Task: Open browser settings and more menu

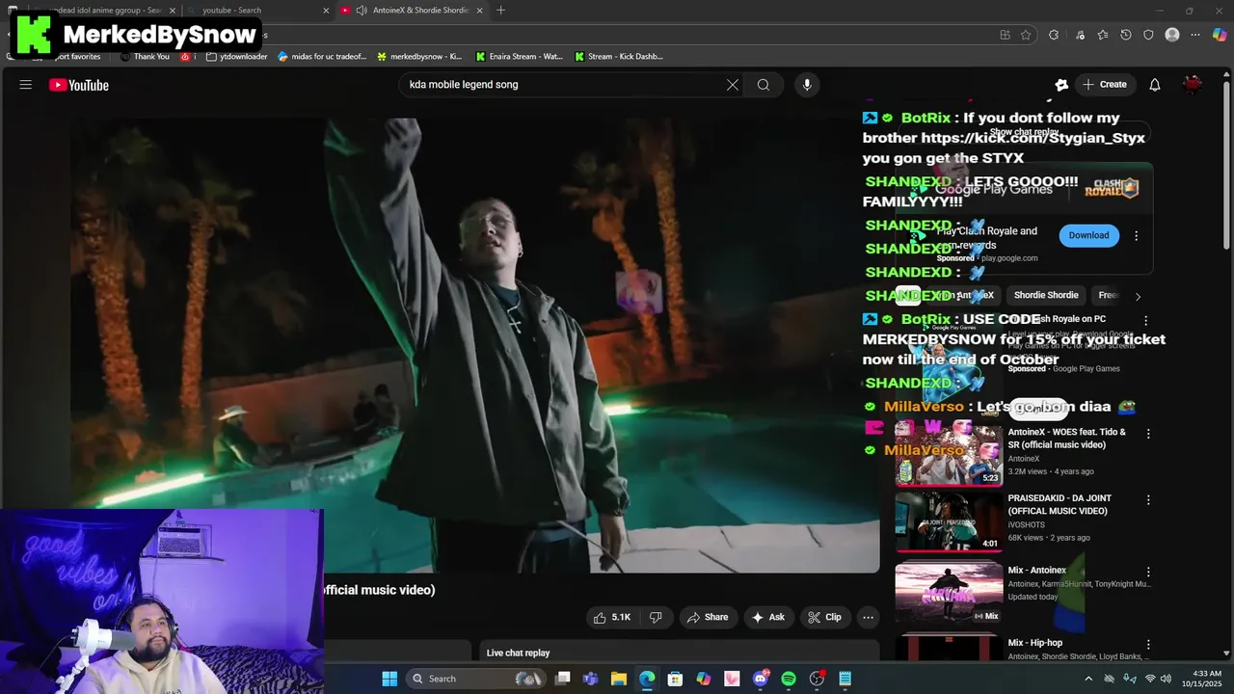Action: tap(1195, 35)
